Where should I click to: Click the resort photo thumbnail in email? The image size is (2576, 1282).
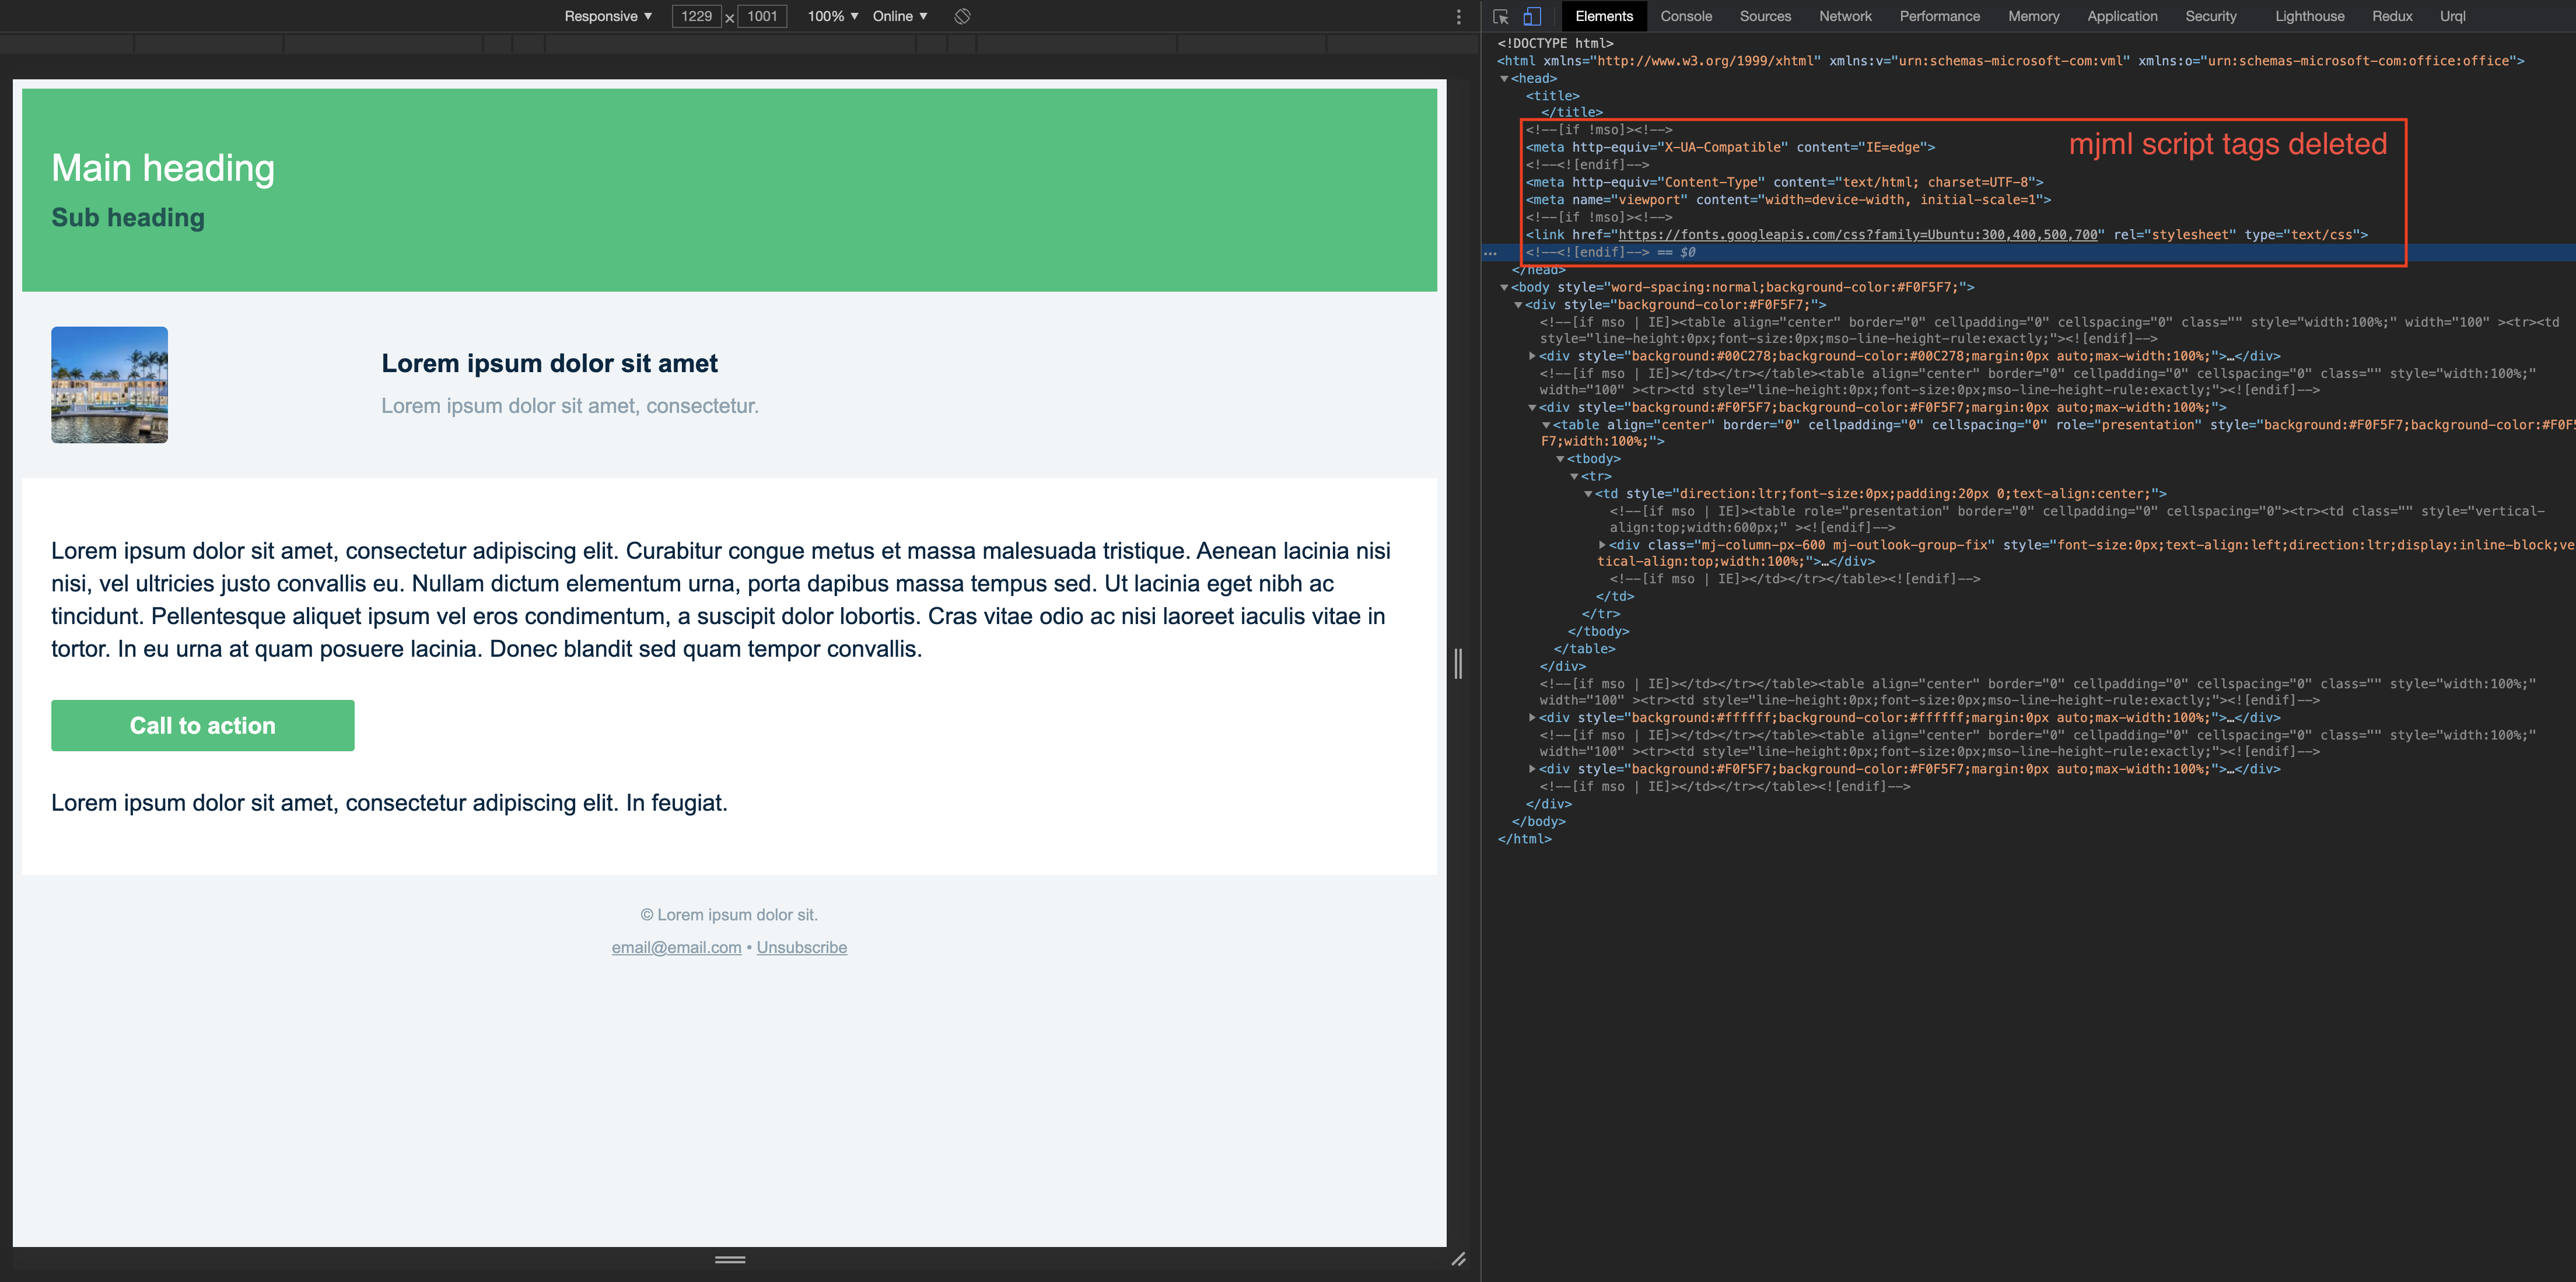[x=109, y=385]
